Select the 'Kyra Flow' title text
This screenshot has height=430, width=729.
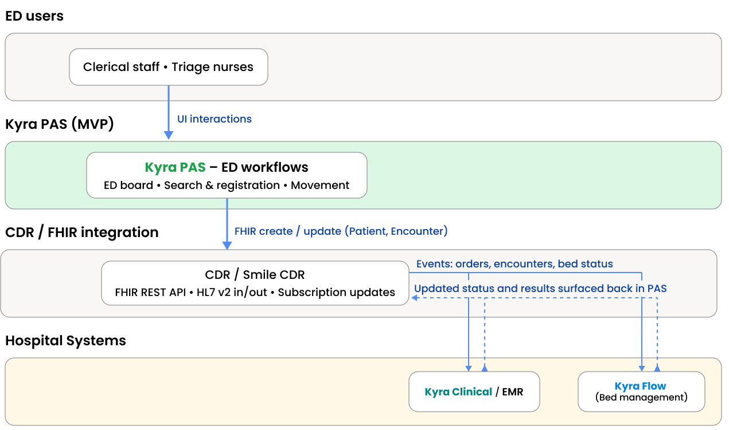click(x=641, y=386)
